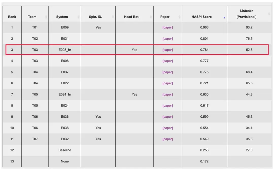Click the Rank column header
Image resolution: width=274 pixels, height=169 pixels.
point(12,17)
